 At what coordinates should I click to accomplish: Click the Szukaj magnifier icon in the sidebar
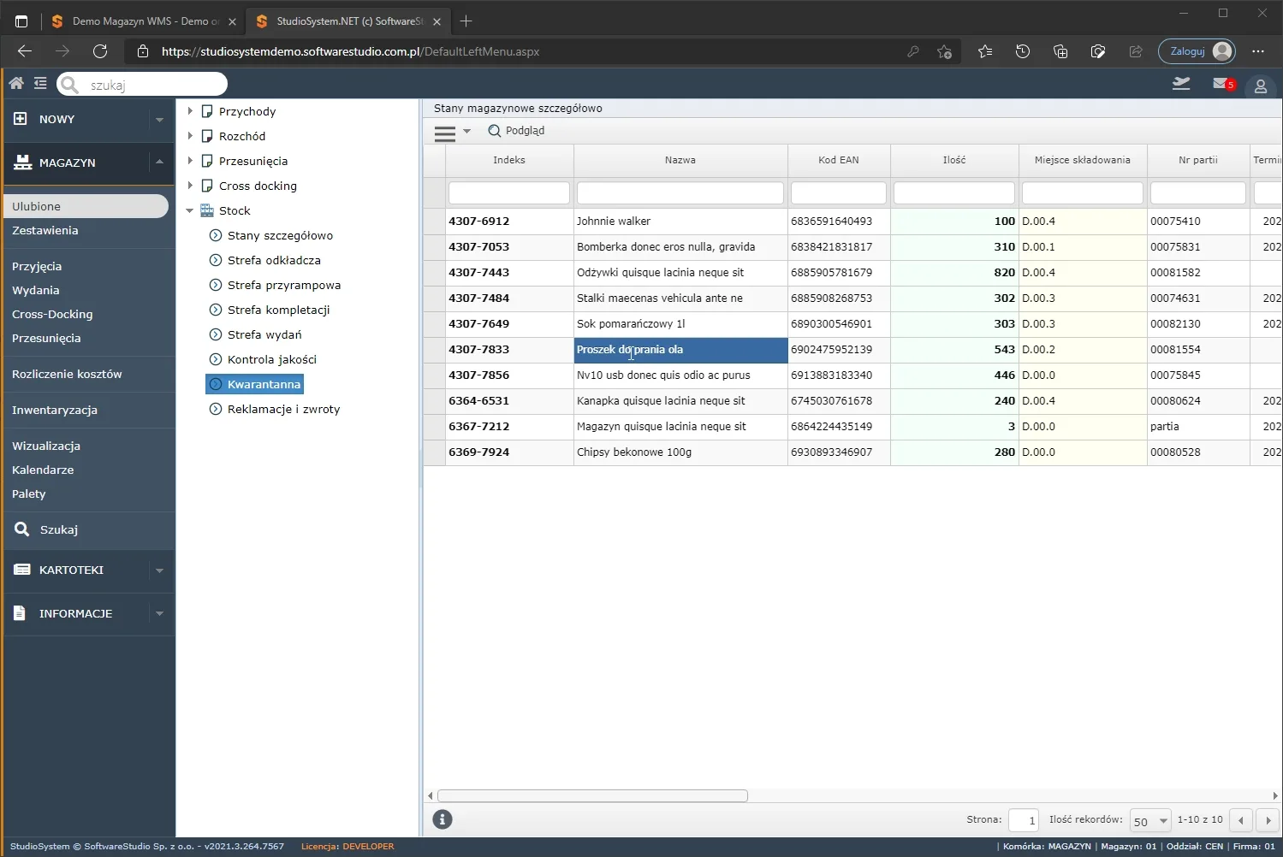[22, 529]
